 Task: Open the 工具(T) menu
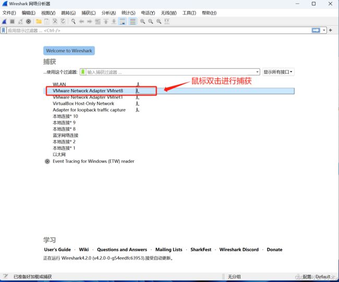(189, 13)
